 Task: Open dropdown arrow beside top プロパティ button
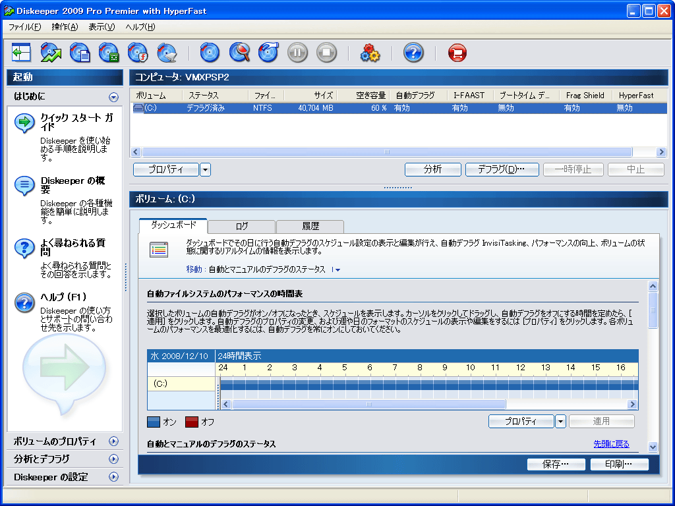[x=206, y=169]
